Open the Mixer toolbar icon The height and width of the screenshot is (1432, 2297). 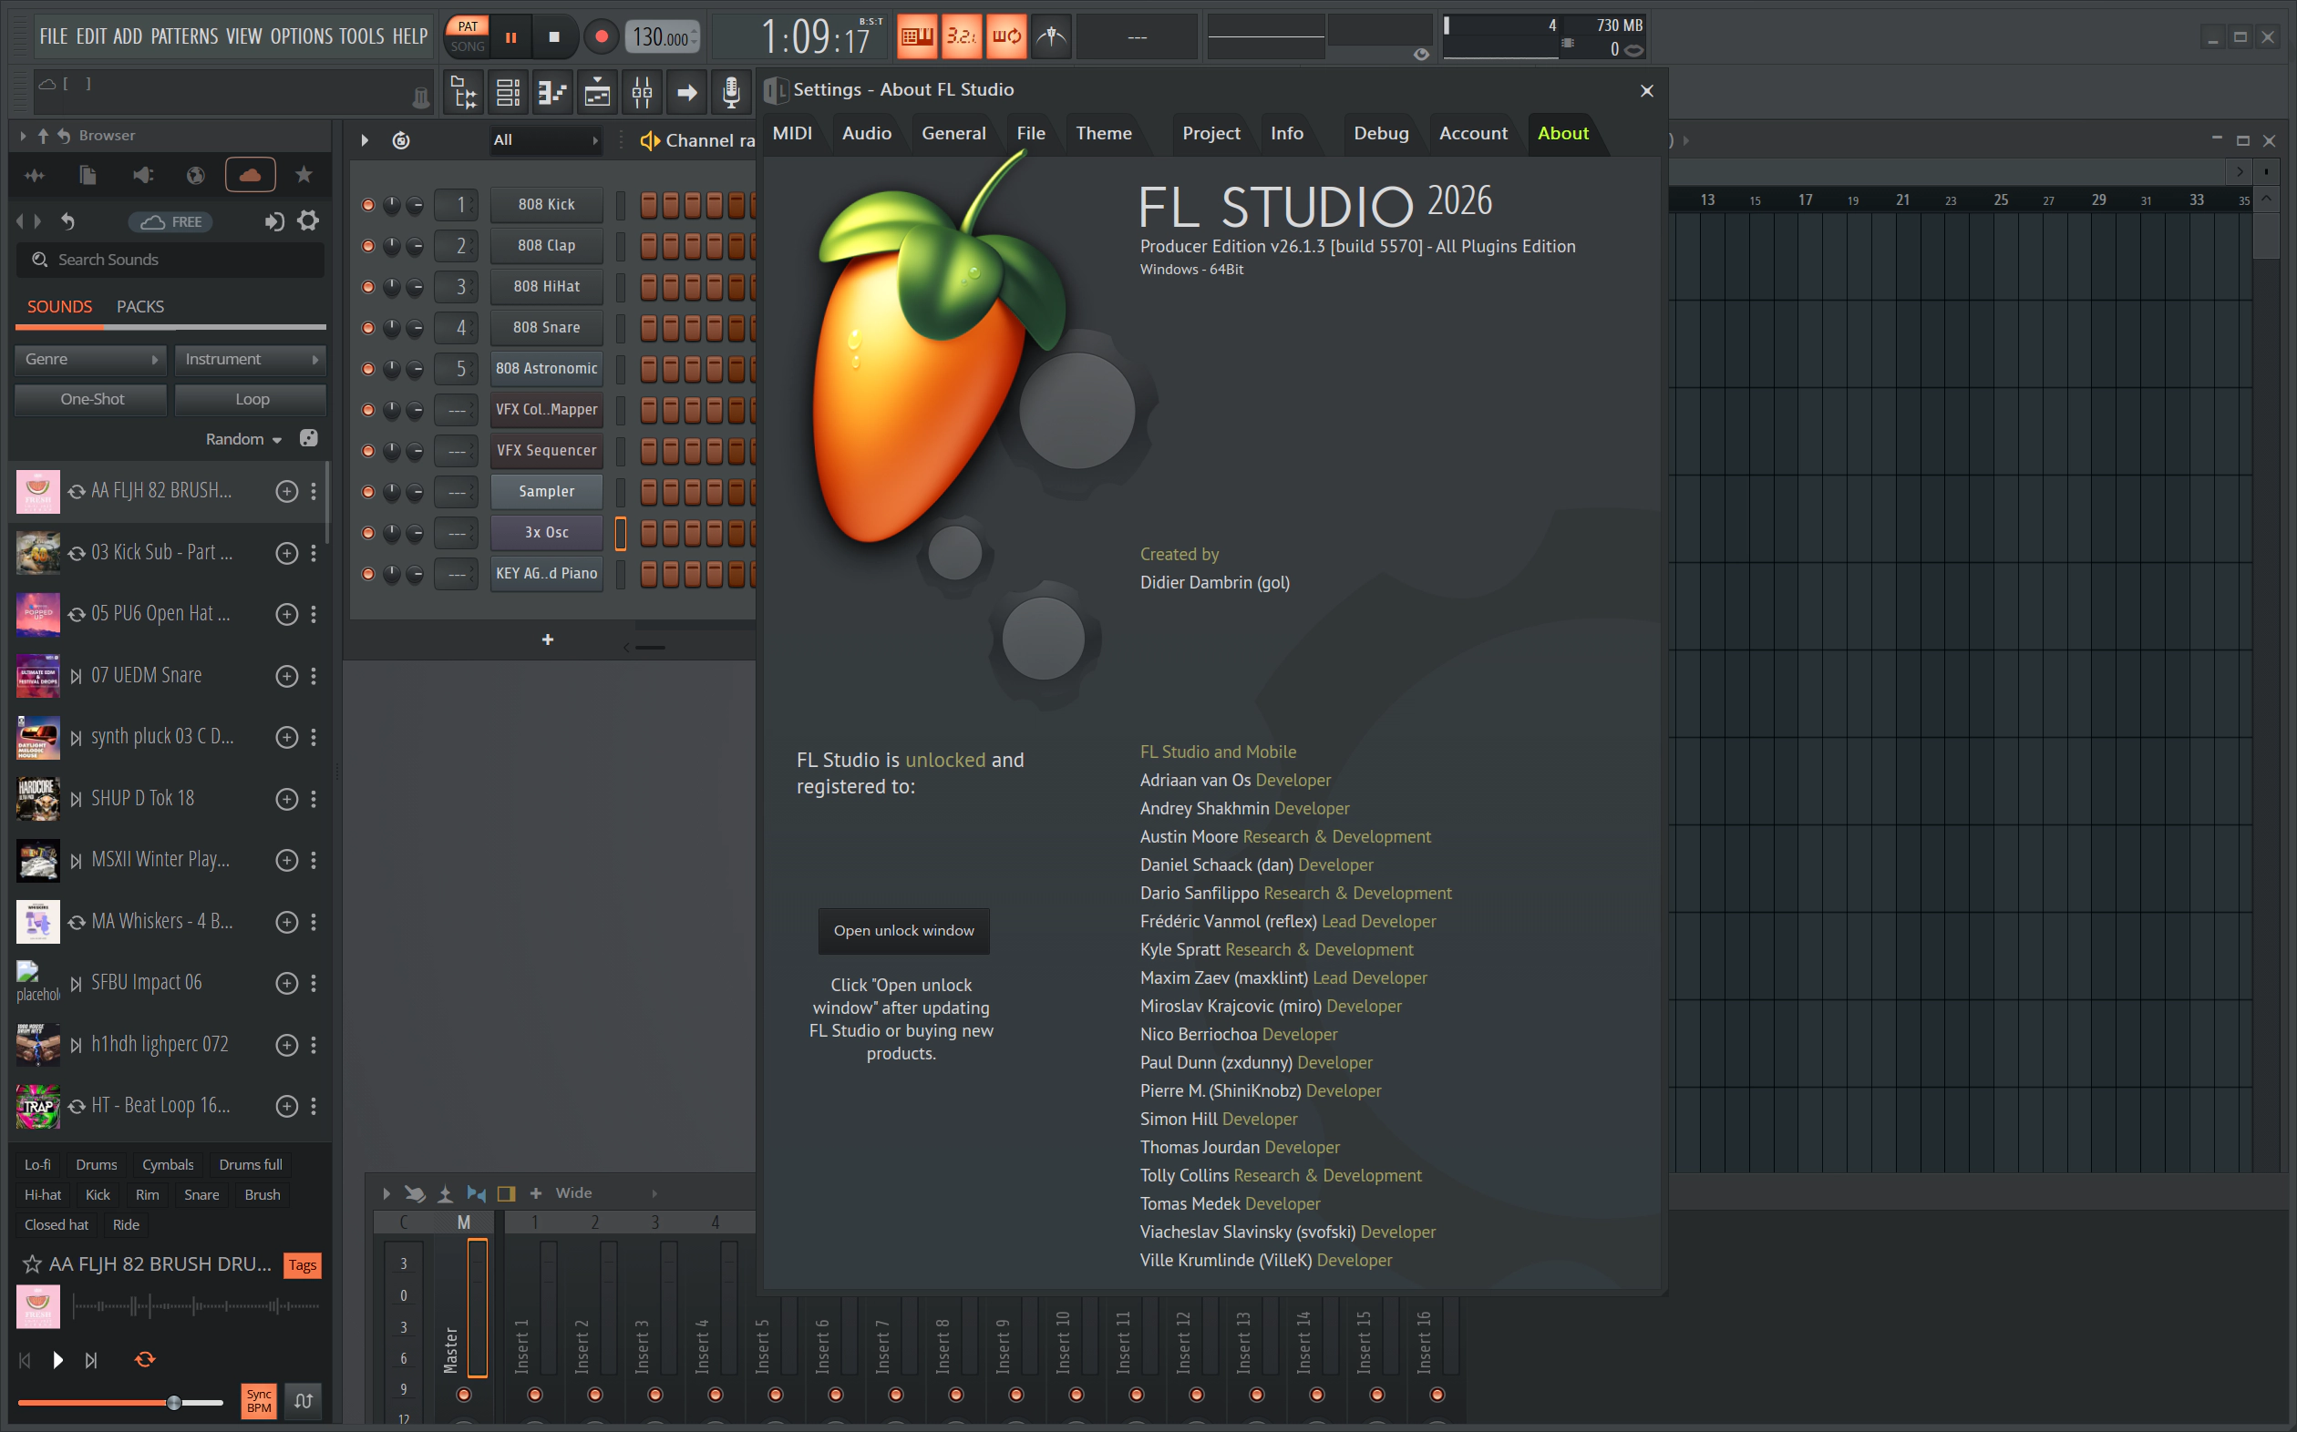pos(642,92)
